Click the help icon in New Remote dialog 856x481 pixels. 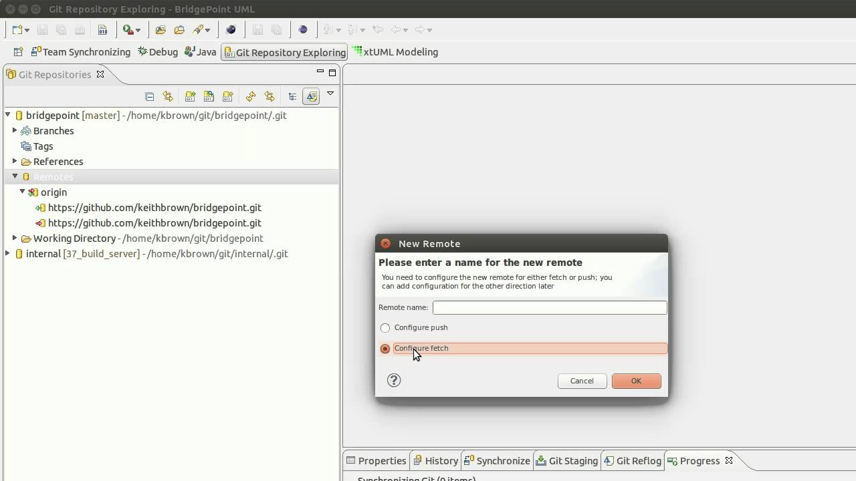coord(394,380)
